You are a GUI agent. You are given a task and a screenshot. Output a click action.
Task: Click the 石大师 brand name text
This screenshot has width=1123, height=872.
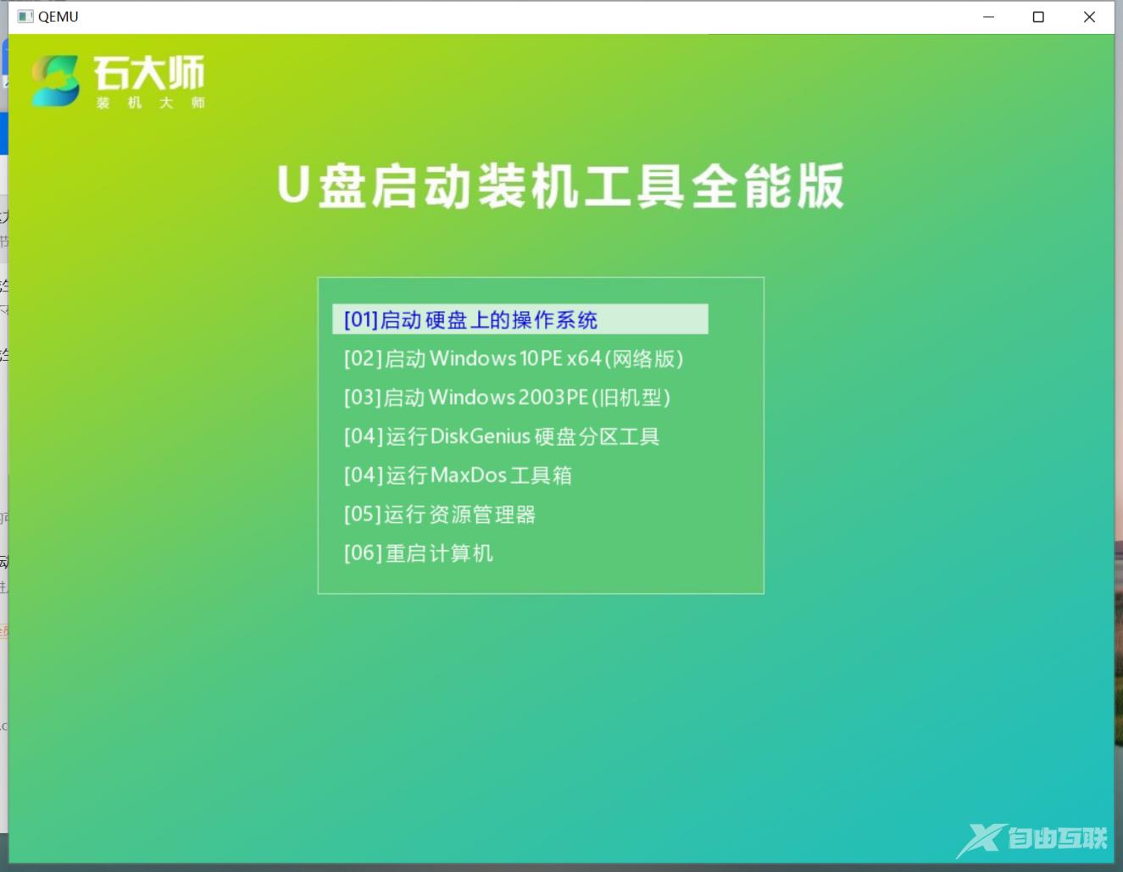[149, 73]
